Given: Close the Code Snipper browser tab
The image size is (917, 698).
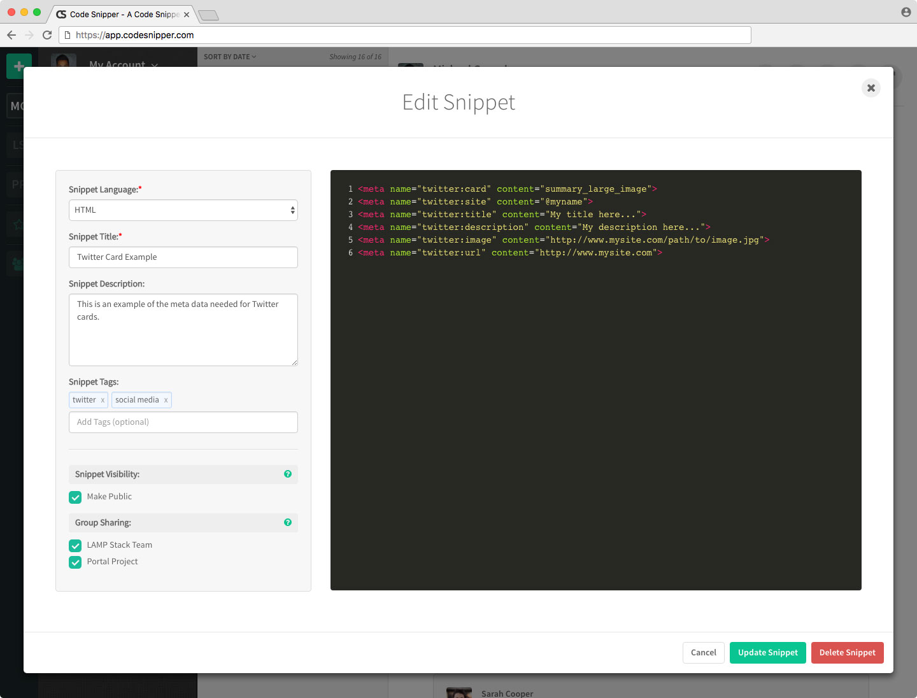Looking at the screenshot, I should pos(187,15).
